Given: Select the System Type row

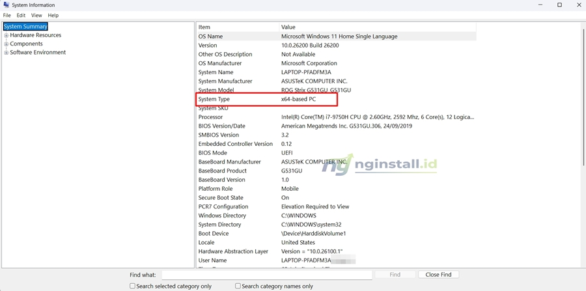Looking at the screenshot, I should coord(337,99).
